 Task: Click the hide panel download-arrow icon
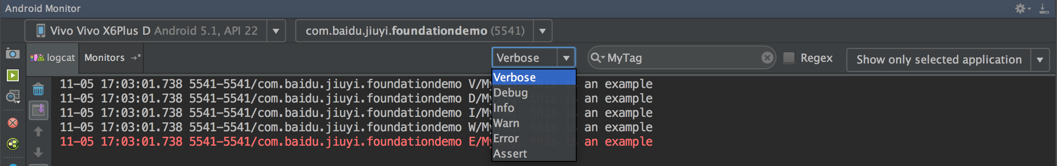(x=1044, y=8)
